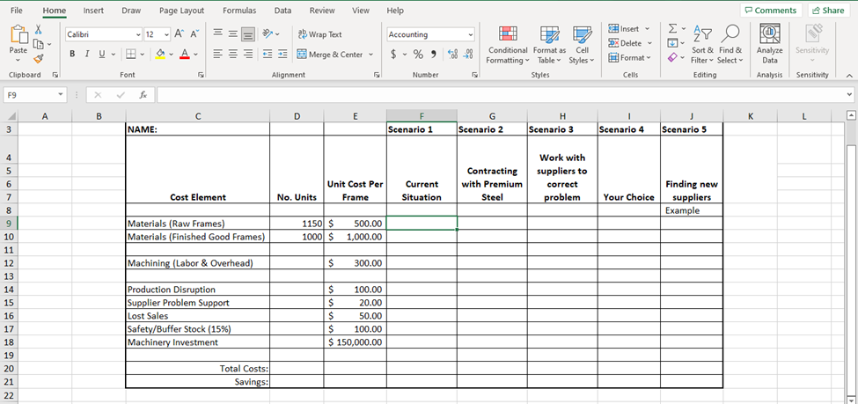This screenshot has height=404, width=858.
Task: Apply bottom vertical alignment
Action: coord(248,34)
